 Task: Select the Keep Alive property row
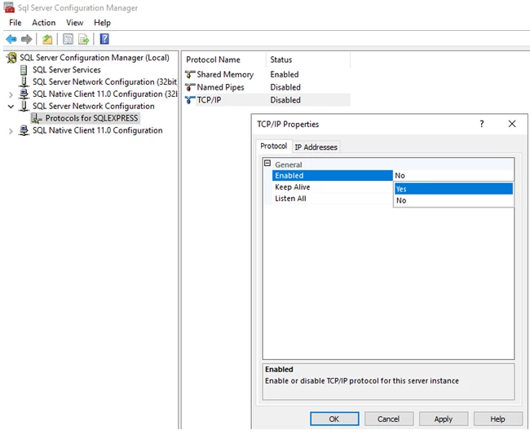point(332,187)
